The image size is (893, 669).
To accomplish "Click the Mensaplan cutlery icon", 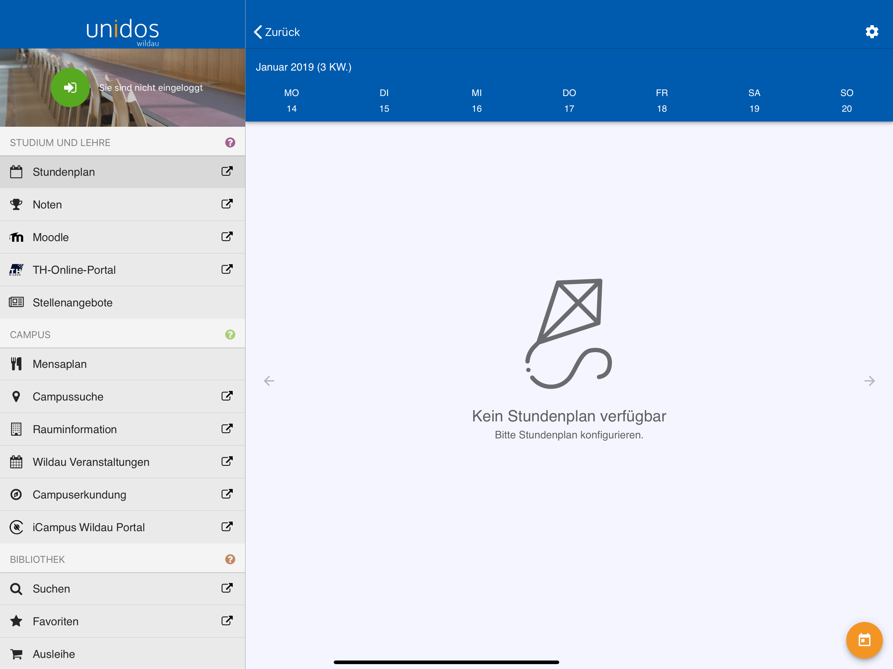I will 16,364.
